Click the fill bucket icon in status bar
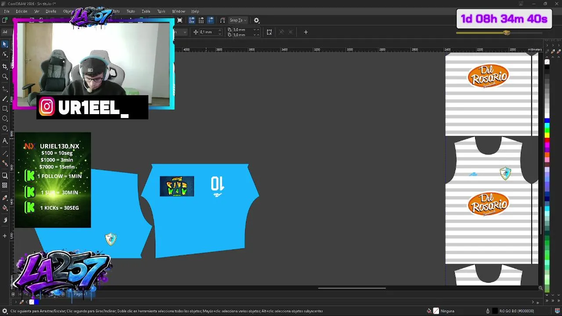The image size is (562, 316). click(429, 311)
